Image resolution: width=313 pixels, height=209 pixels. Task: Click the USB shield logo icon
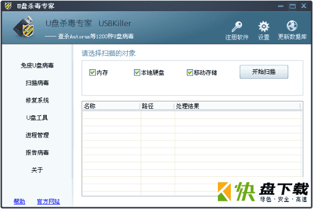pyautogui.click(x=24, y=27)
